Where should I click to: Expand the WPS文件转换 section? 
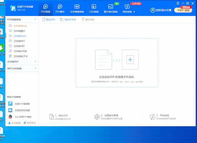tap(35, 68)
